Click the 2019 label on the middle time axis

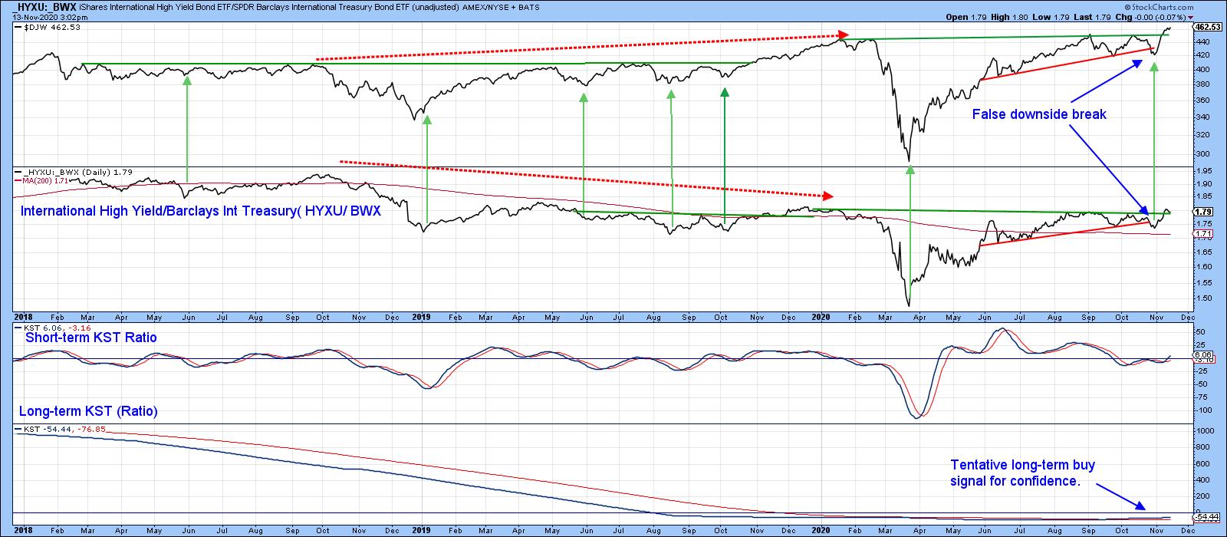(422, 315)
